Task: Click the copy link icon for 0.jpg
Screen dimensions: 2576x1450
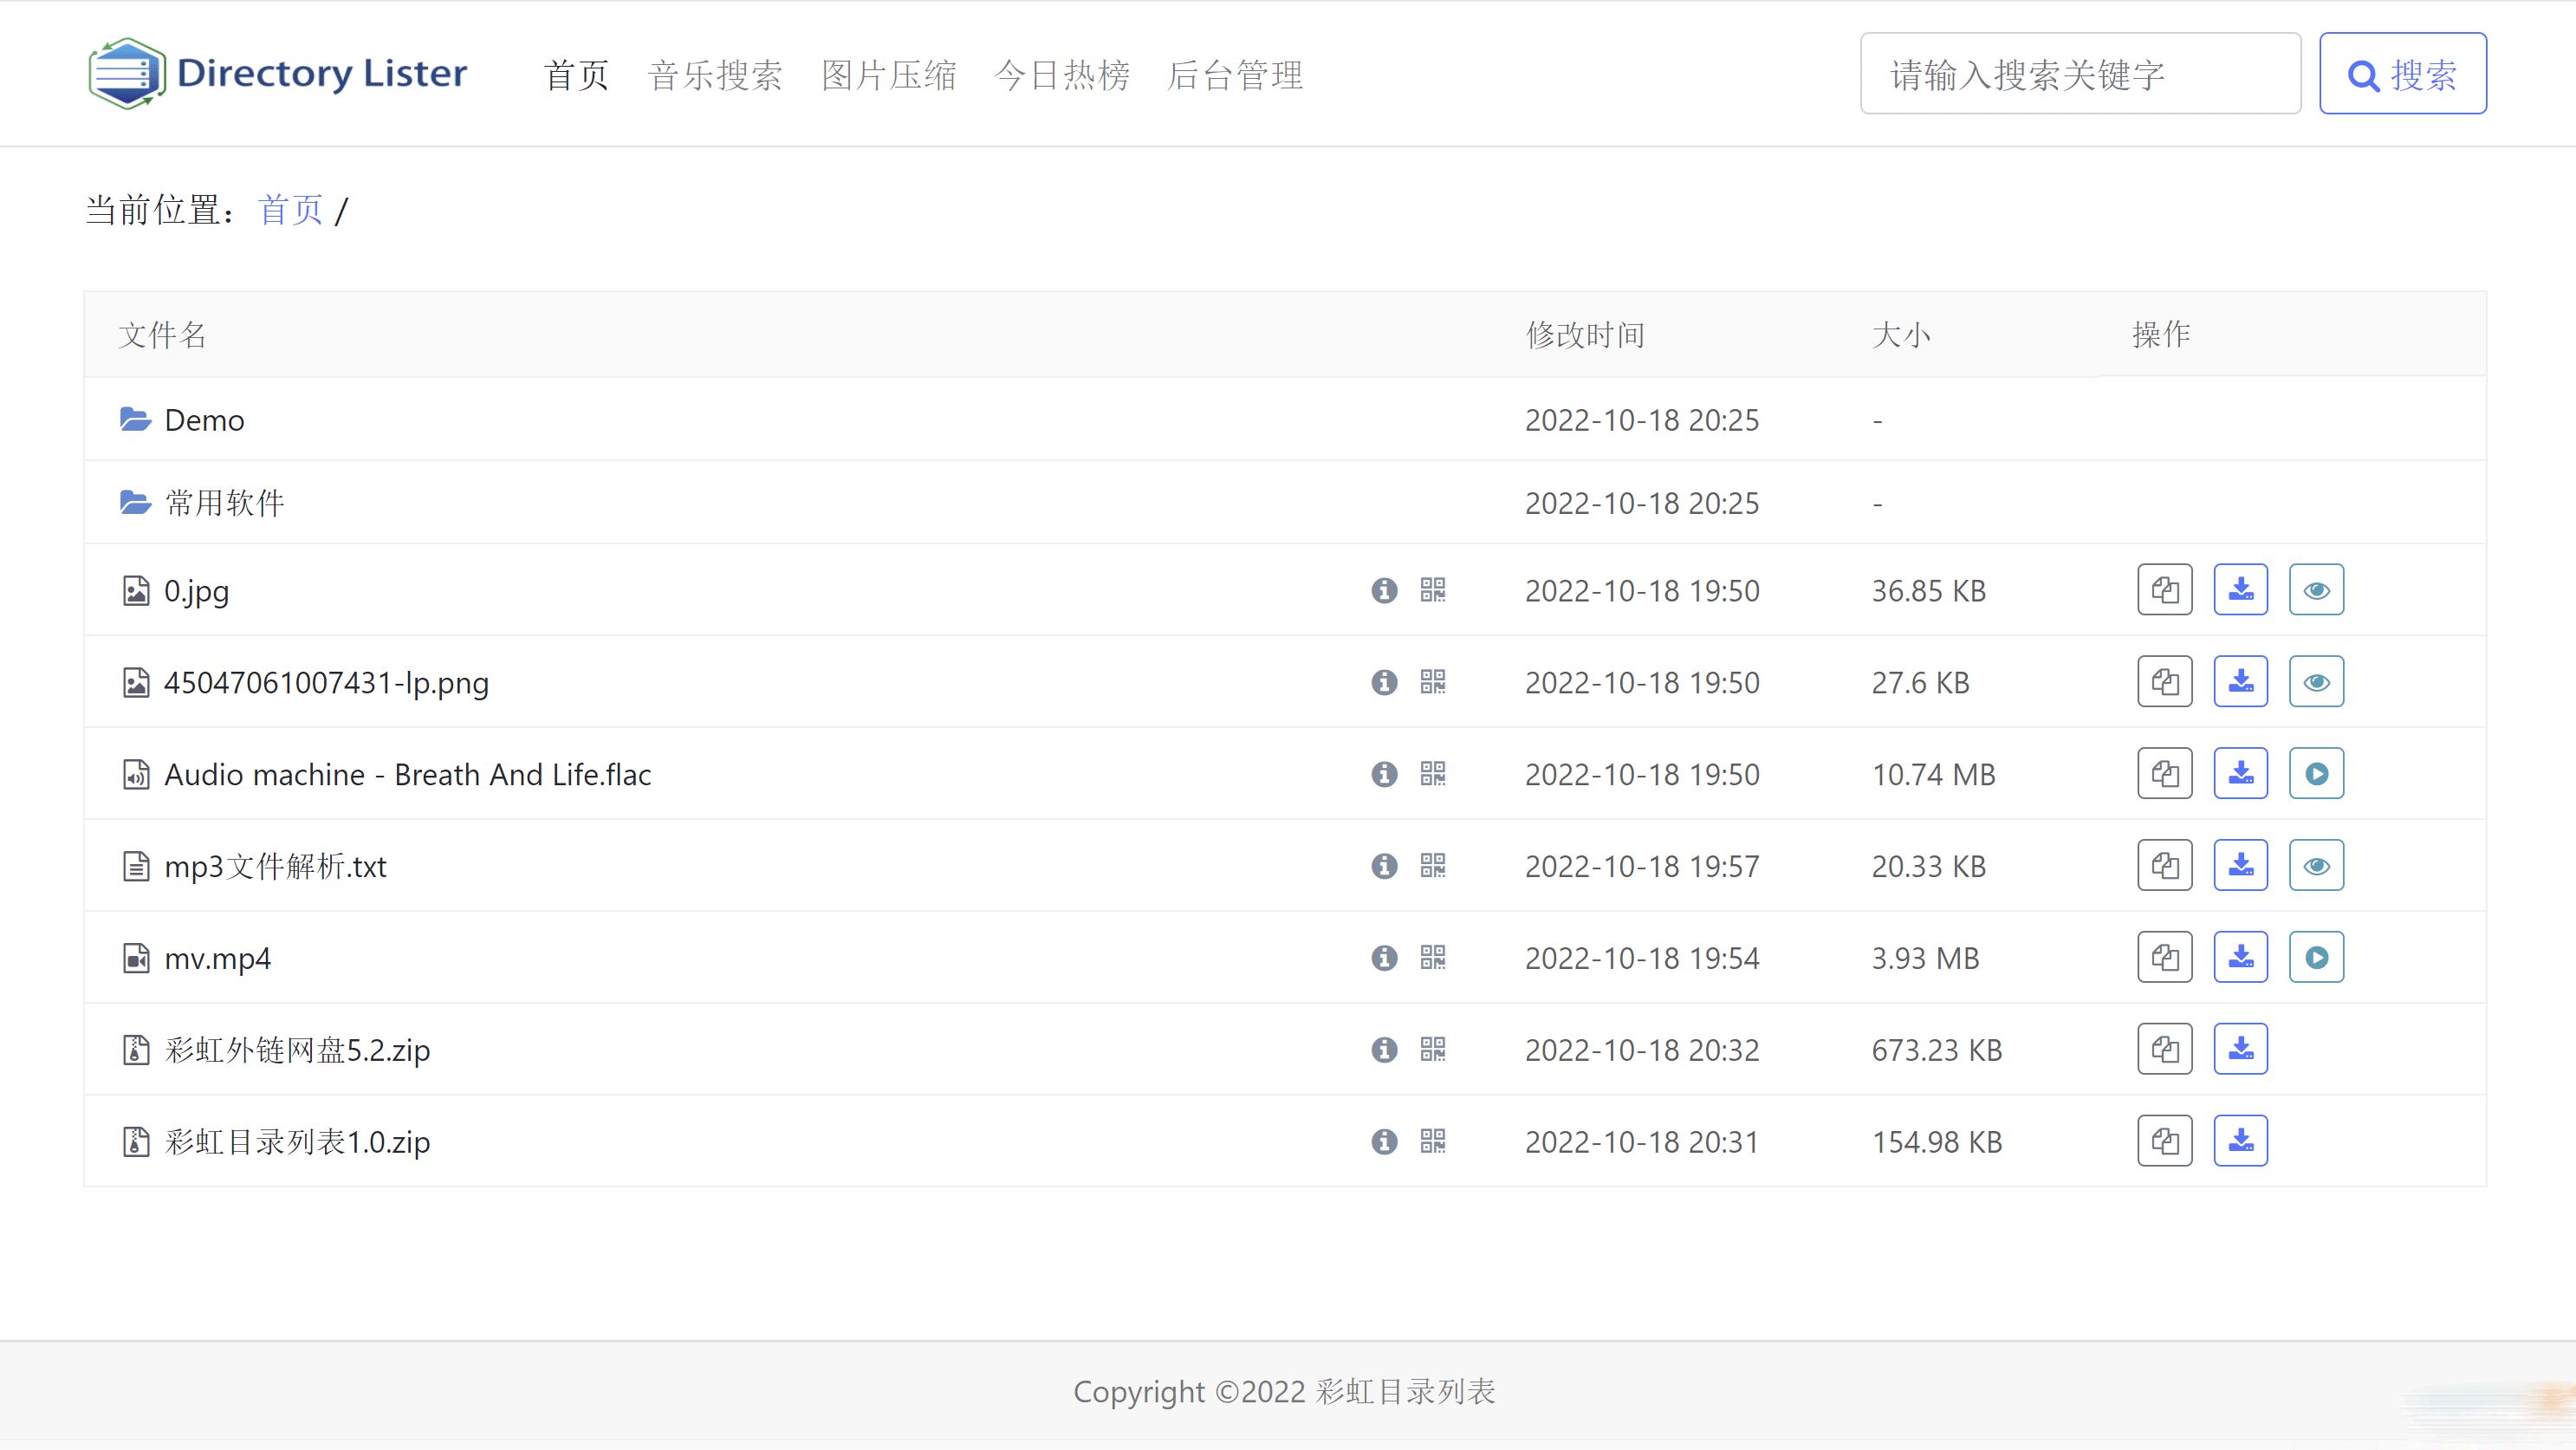Action: click(x=2165, y=589)
